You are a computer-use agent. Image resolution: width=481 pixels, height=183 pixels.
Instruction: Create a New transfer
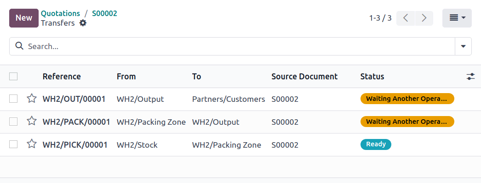(24, 18)
